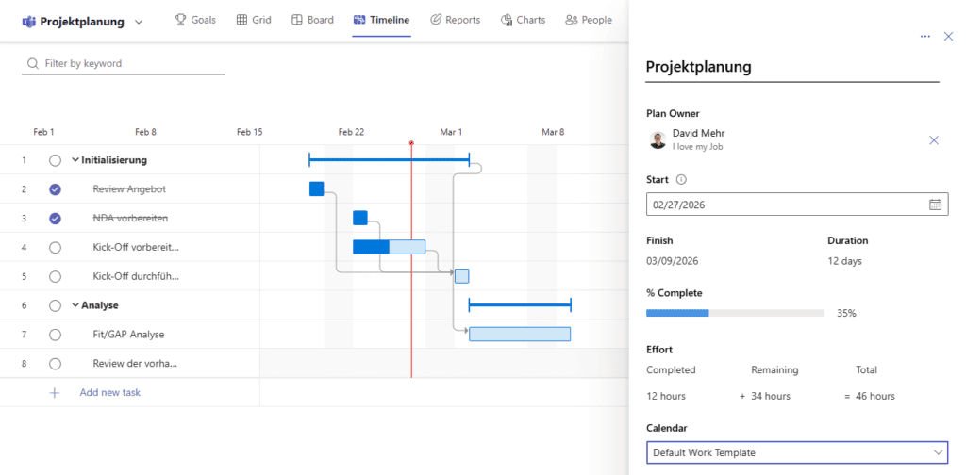966x475 pixels.
Task: Remove plan owner David Mehr
Action: point(934,140)
